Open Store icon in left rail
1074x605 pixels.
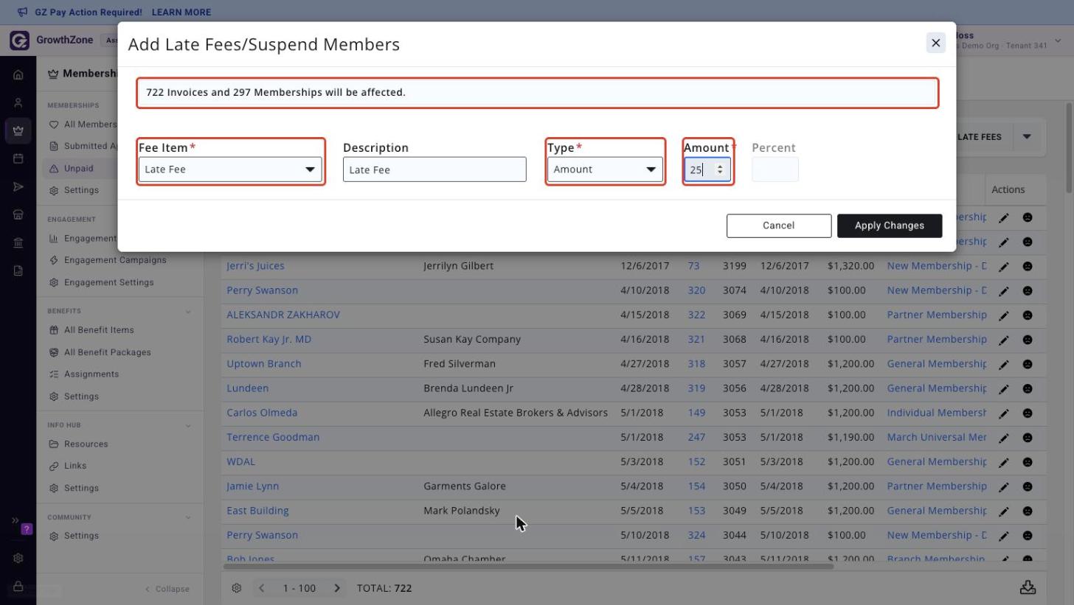pyautogui.click(x=18, y=214)
